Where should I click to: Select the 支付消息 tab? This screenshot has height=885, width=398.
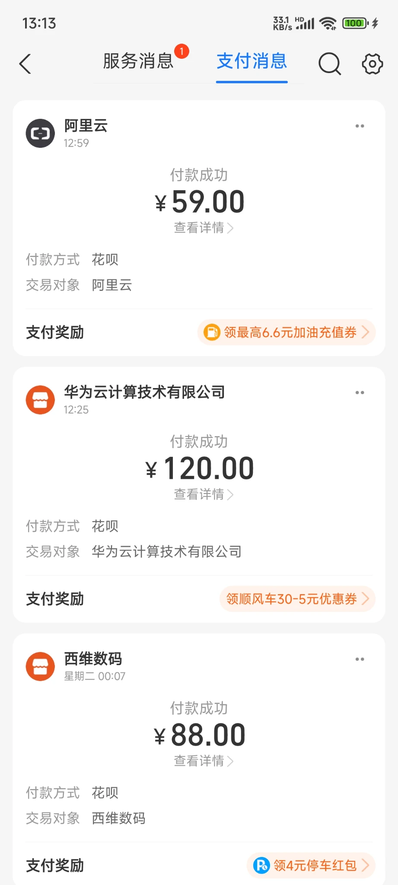[252, 61]
